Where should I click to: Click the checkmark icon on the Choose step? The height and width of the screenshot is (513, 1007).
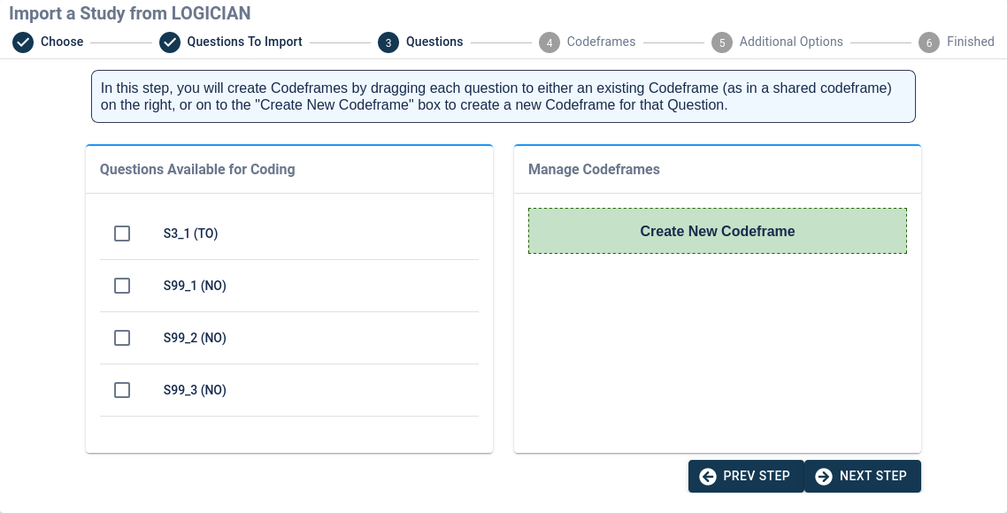(x=23, y=42)
